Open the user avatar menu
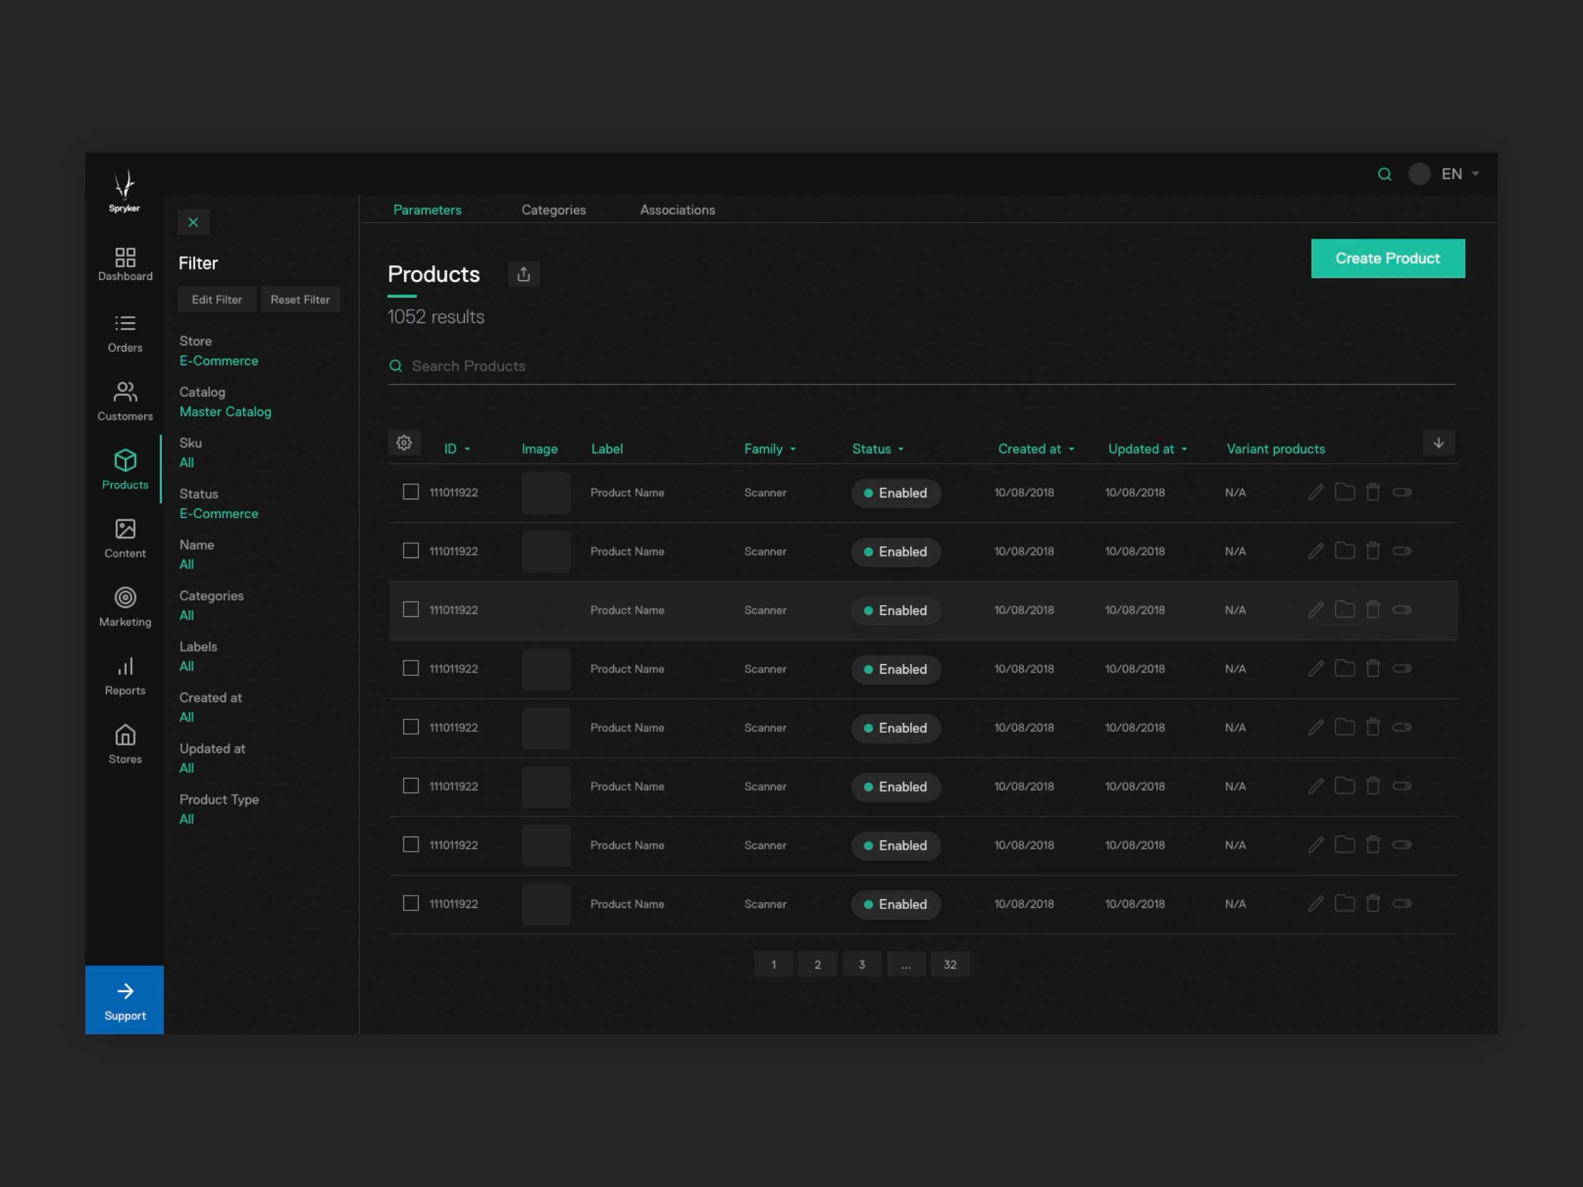Viewport: 1583px width, 1187px height. (1419, 174)
